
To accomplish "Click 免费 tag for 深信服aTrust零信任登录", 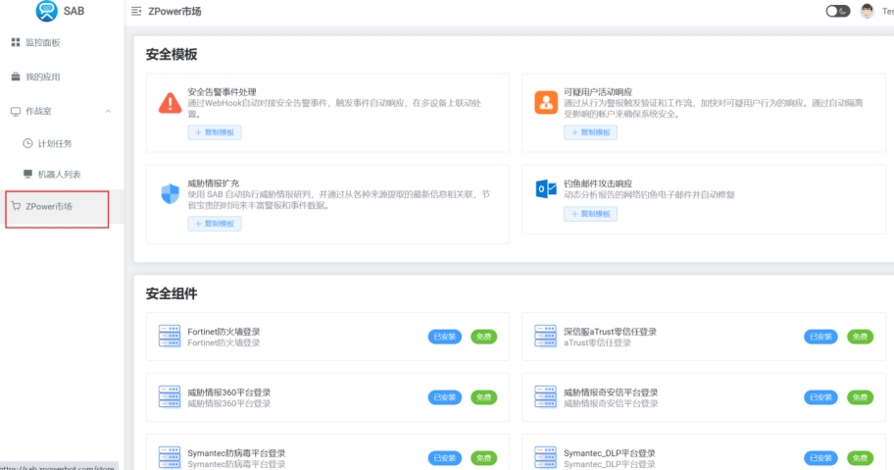I will [860, 337].
